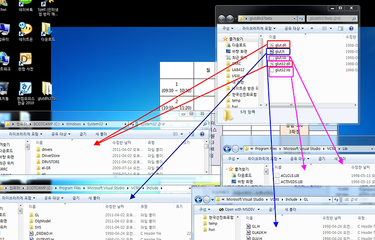This screenshot has height=240, width=375.
Task: Select LAB412 in glutdlls37beta navigation pane
Action: 238,70
